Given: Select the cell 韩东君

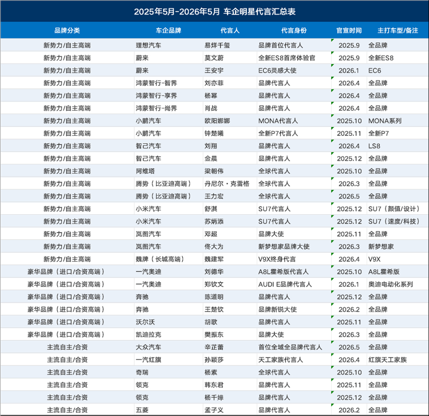Looking at the screenshot, I should click(214, 385).
